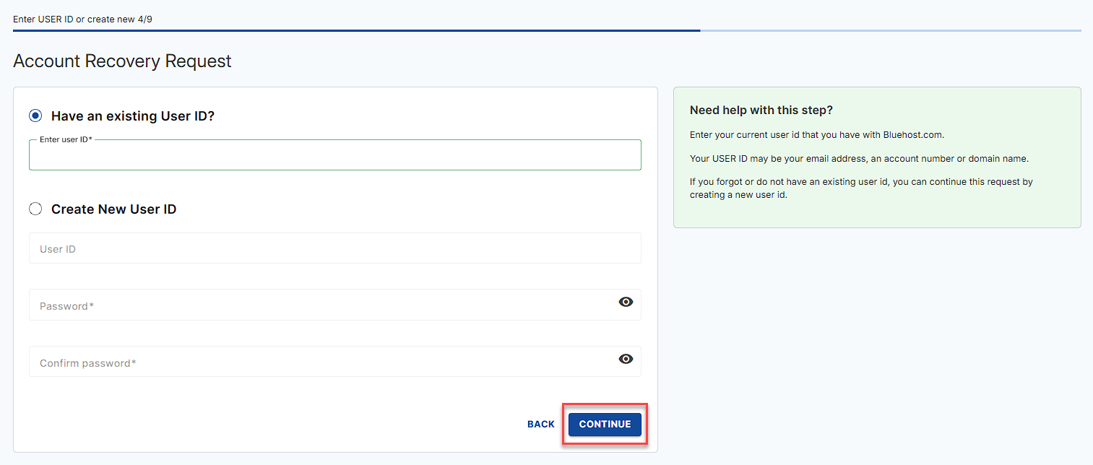Click the Confirm password eye icon
The image size is (1093, 465).
click(626, 359)
